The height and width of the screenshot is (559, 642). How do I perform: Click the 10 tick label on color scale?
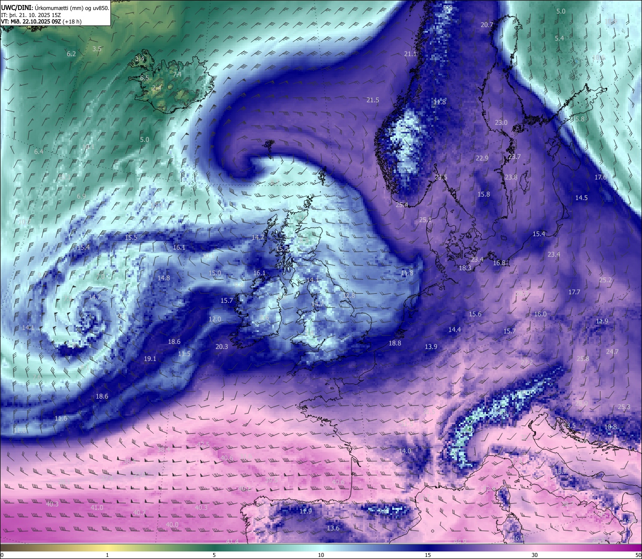pos(321,555)
